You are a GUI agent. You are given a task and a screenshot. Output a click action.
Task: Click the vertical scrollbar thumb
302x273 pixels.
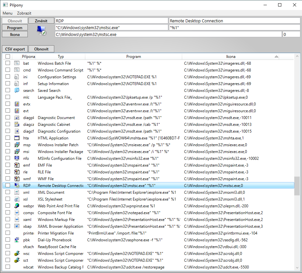coord(297,186)
